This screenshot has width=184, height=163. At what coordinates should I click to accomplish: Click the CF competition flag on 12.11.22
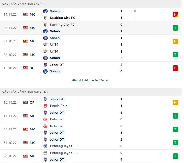[25, 103]
